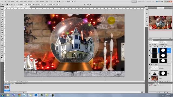Click the lock position icon
Viewport: 173px width, 97px height.
(156, 47)
